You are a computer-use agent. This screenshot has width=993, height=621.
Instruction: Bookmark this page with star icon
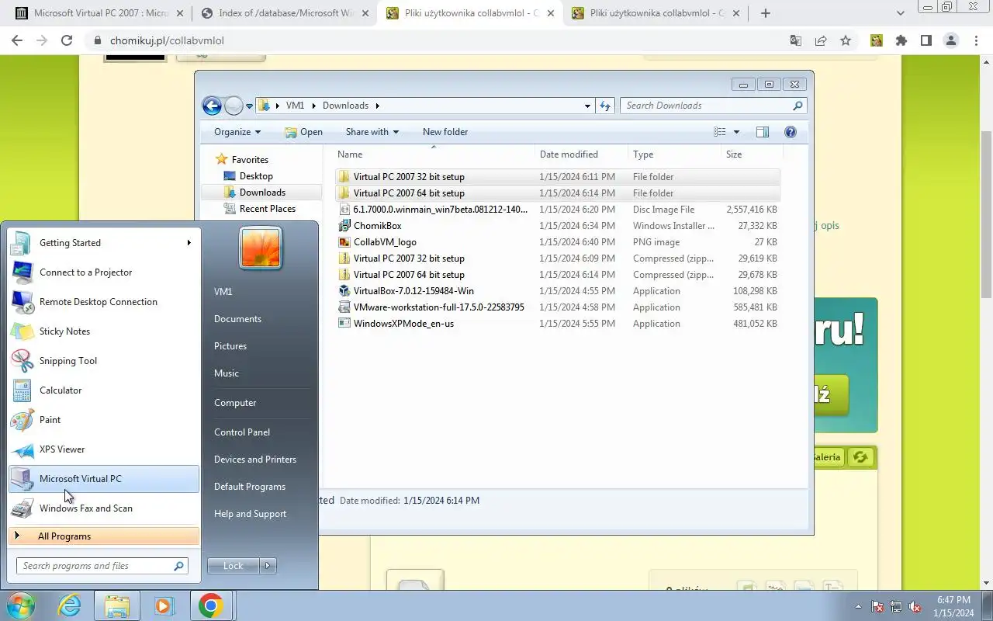(846, 40)
